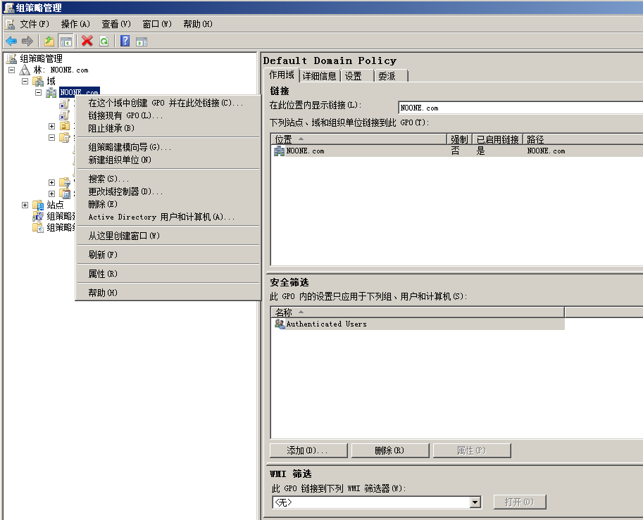Image resolution: width=643 pixels, height=520 pixels.
Task: Open the 操作(A) menu
Action: point(75,24)
